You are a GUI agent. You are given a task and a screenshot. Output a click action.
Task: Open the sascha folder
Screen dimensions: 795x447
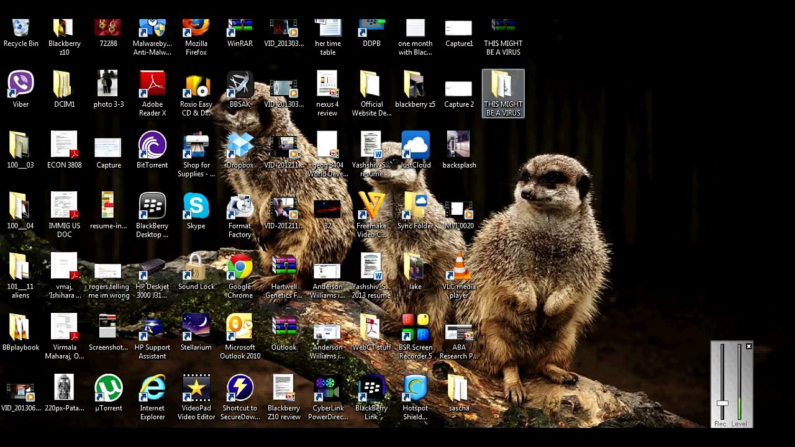point(459,394)
